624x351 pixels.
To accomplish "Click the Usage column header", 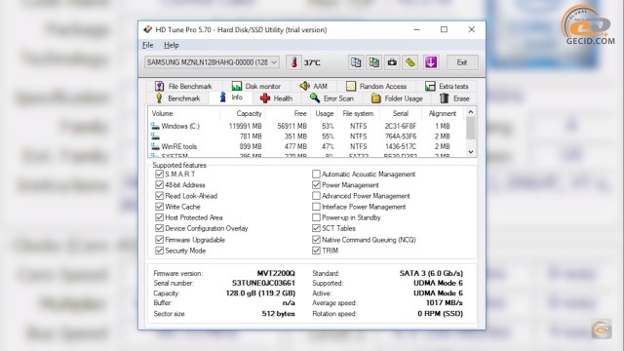I will [x=324, y=113].
